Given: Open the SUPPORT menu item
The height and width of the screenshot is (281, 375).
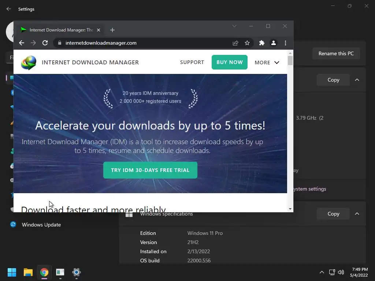Looking at the screenshot, I should 192,62.
